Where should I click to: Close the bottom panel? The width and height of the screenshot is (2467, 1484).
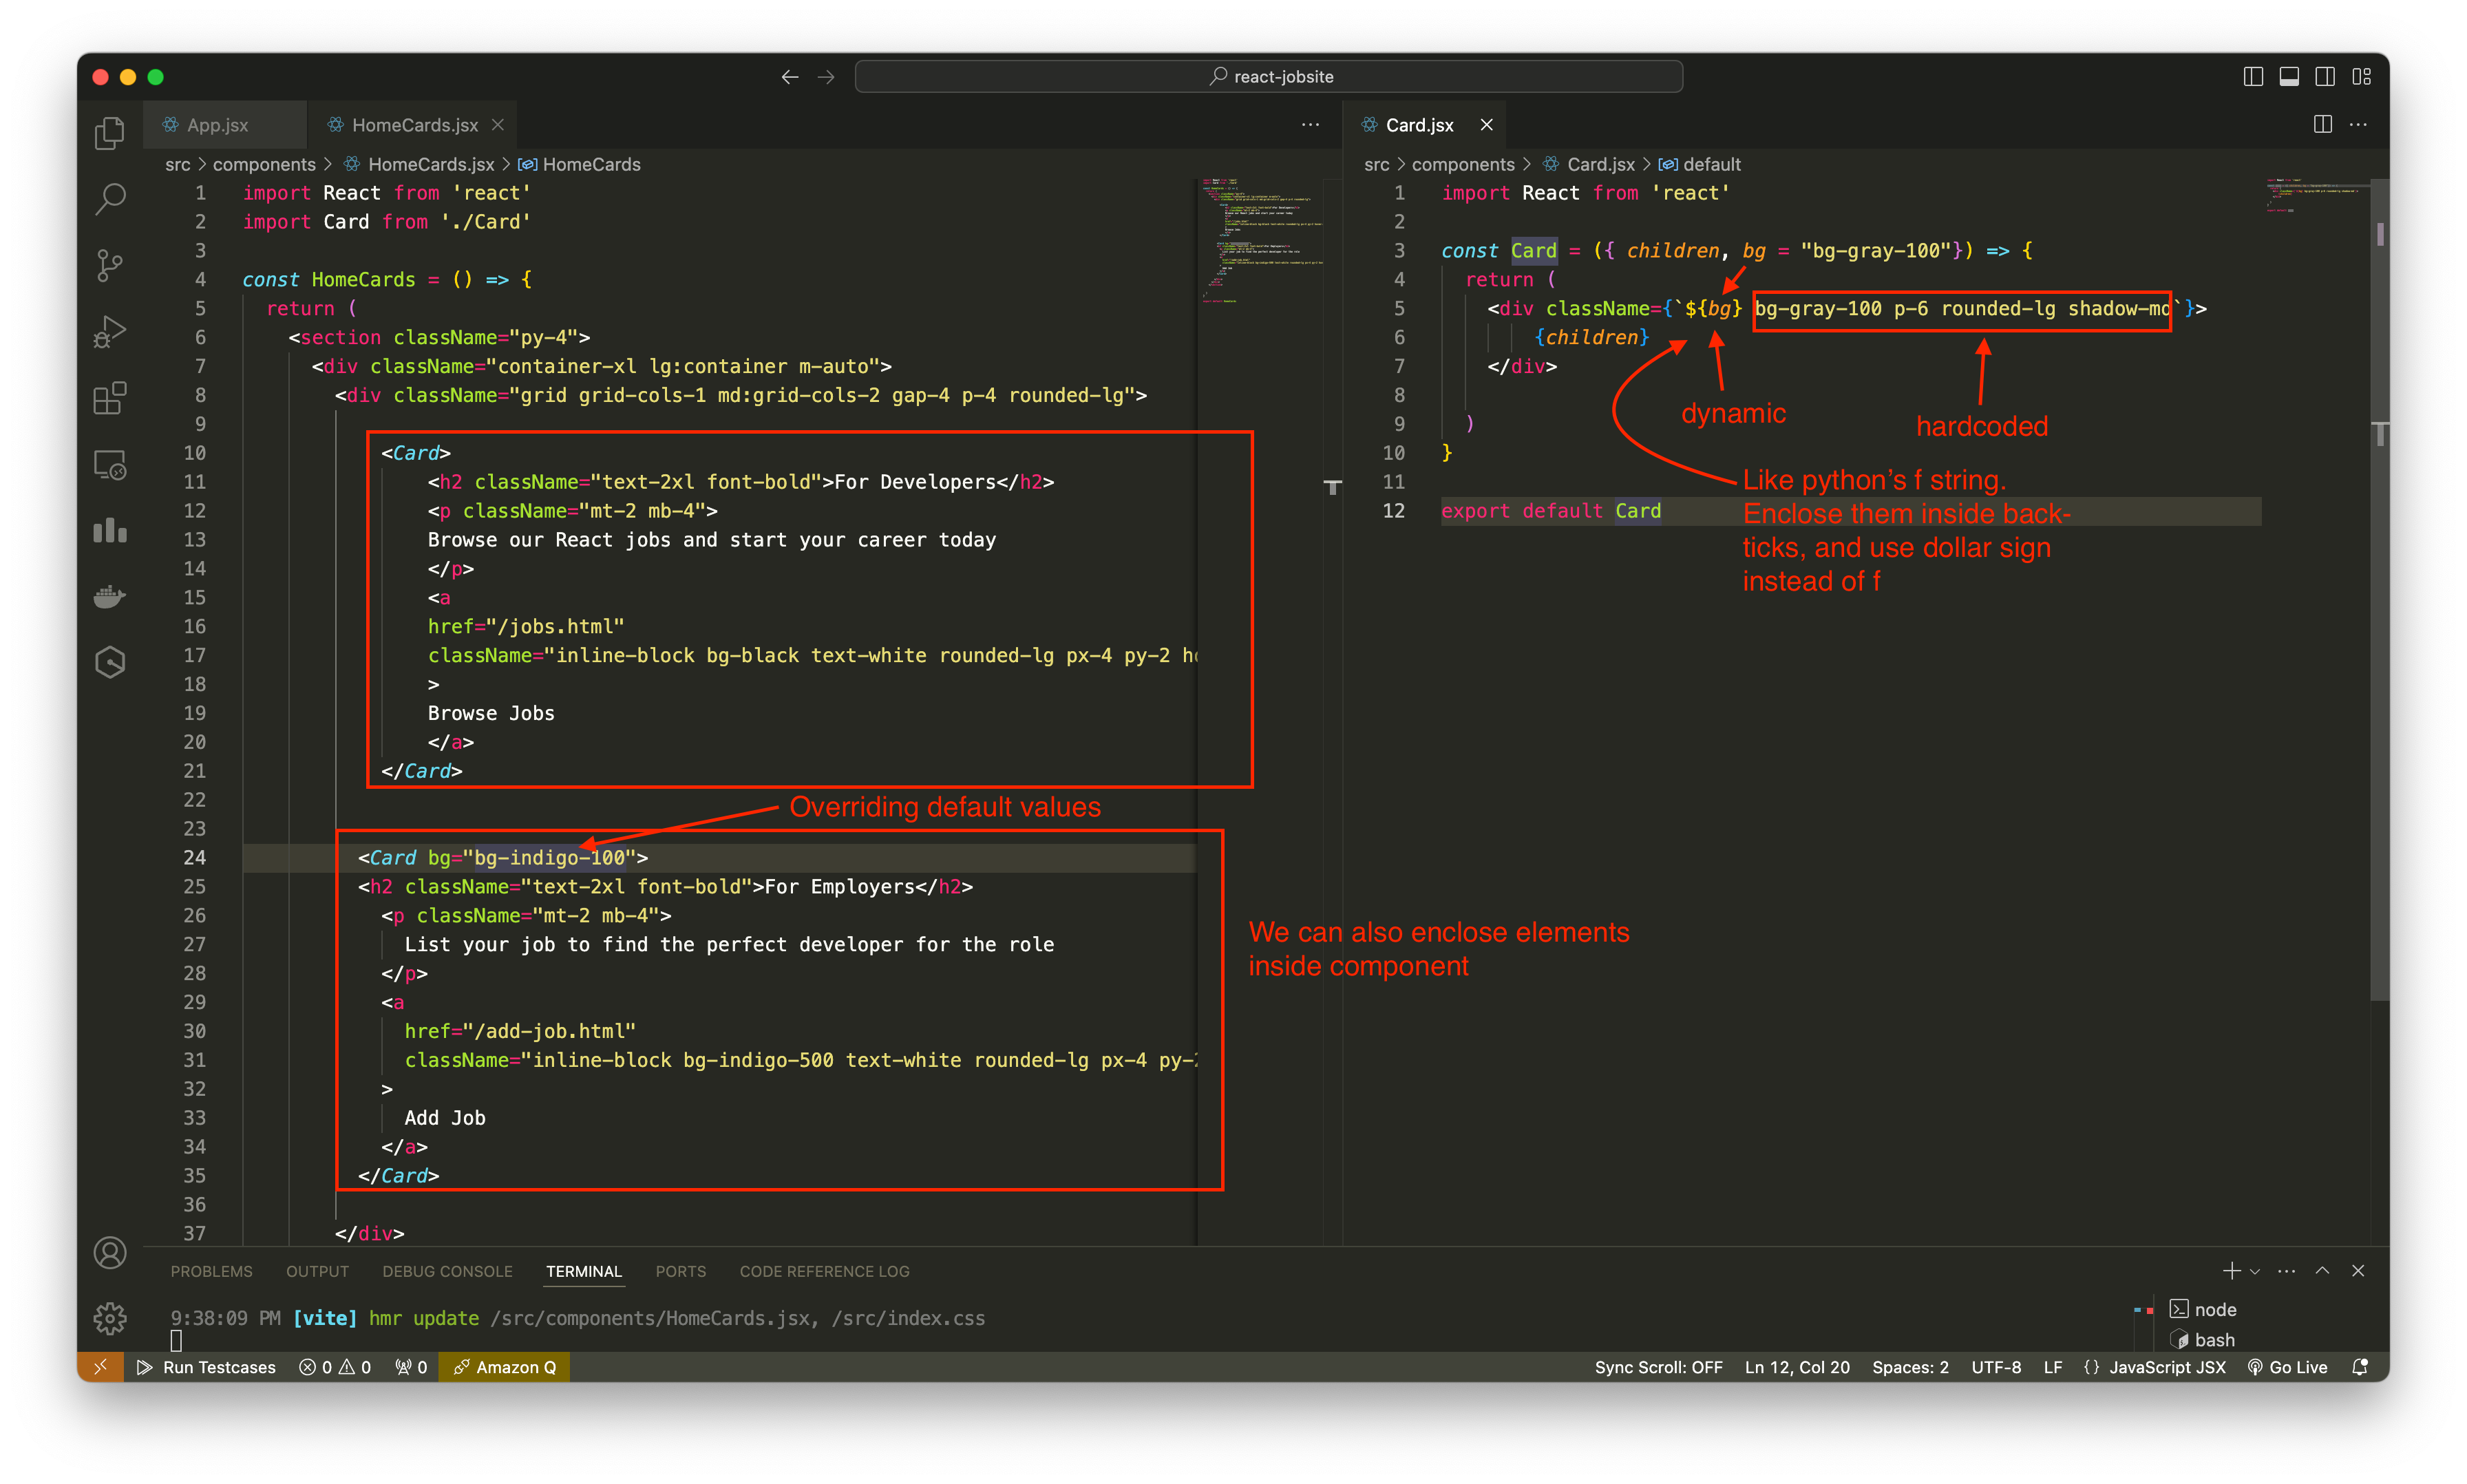point(2358,1271)
